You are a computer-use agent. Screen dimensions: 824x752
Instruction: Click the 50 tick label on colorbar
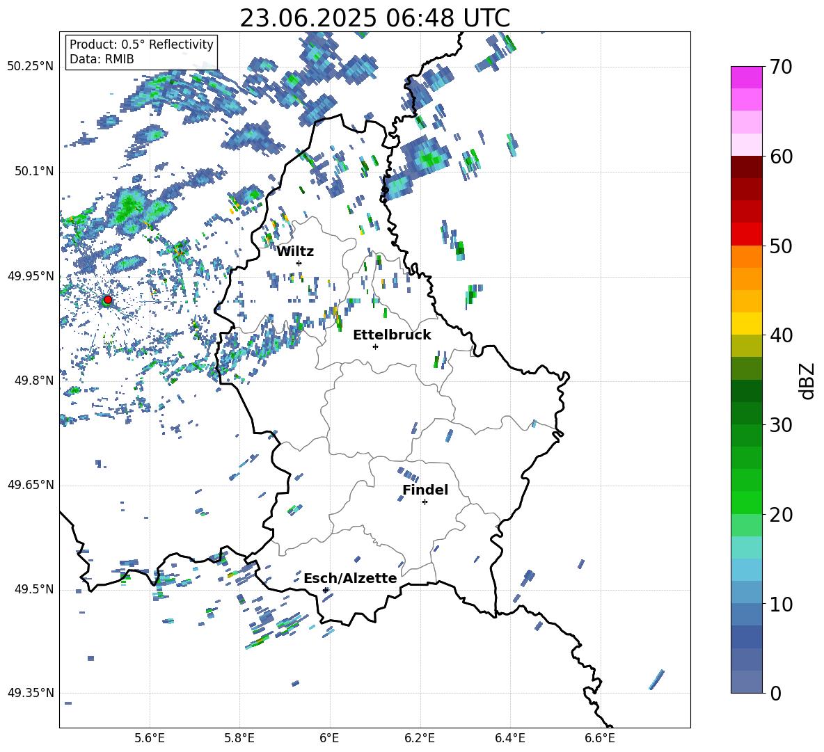(782, 246)
